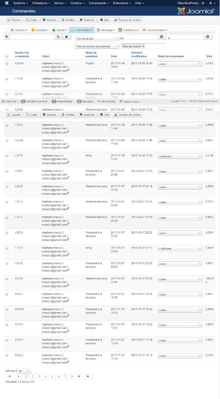Open the Utilisateurs top menu
The image size is (220, 399).
click(41, 3)
